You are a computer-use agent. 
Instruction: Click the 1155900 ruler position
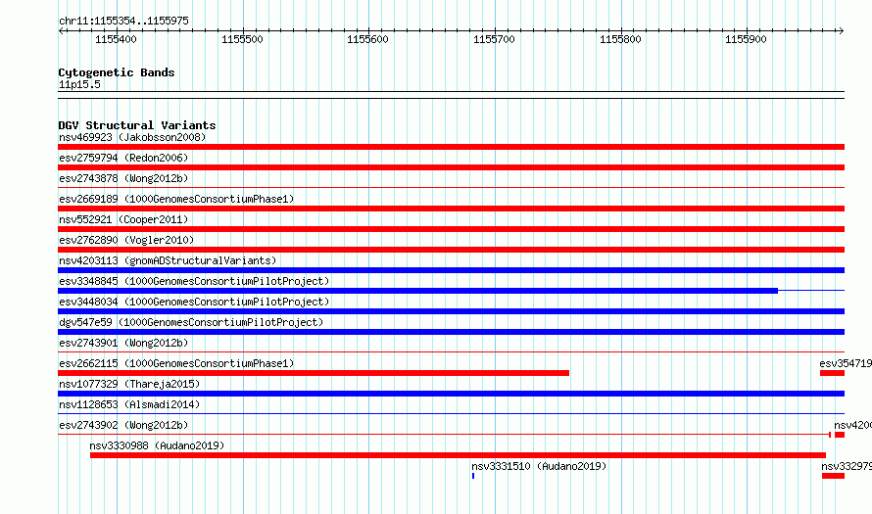click(746, 39)
